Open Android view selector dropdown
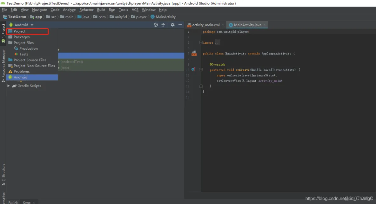 tap(21, 25)
